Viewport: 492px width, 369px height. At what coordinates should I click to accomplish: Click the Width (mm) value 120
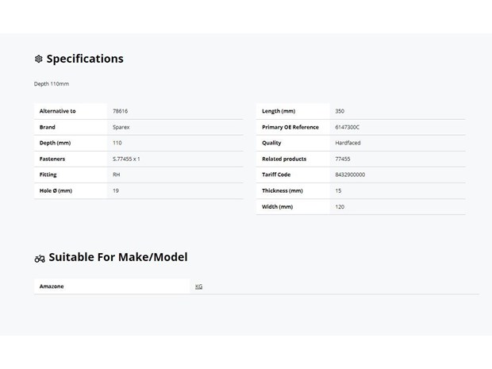pyautogui.click(x=340, y=207)
